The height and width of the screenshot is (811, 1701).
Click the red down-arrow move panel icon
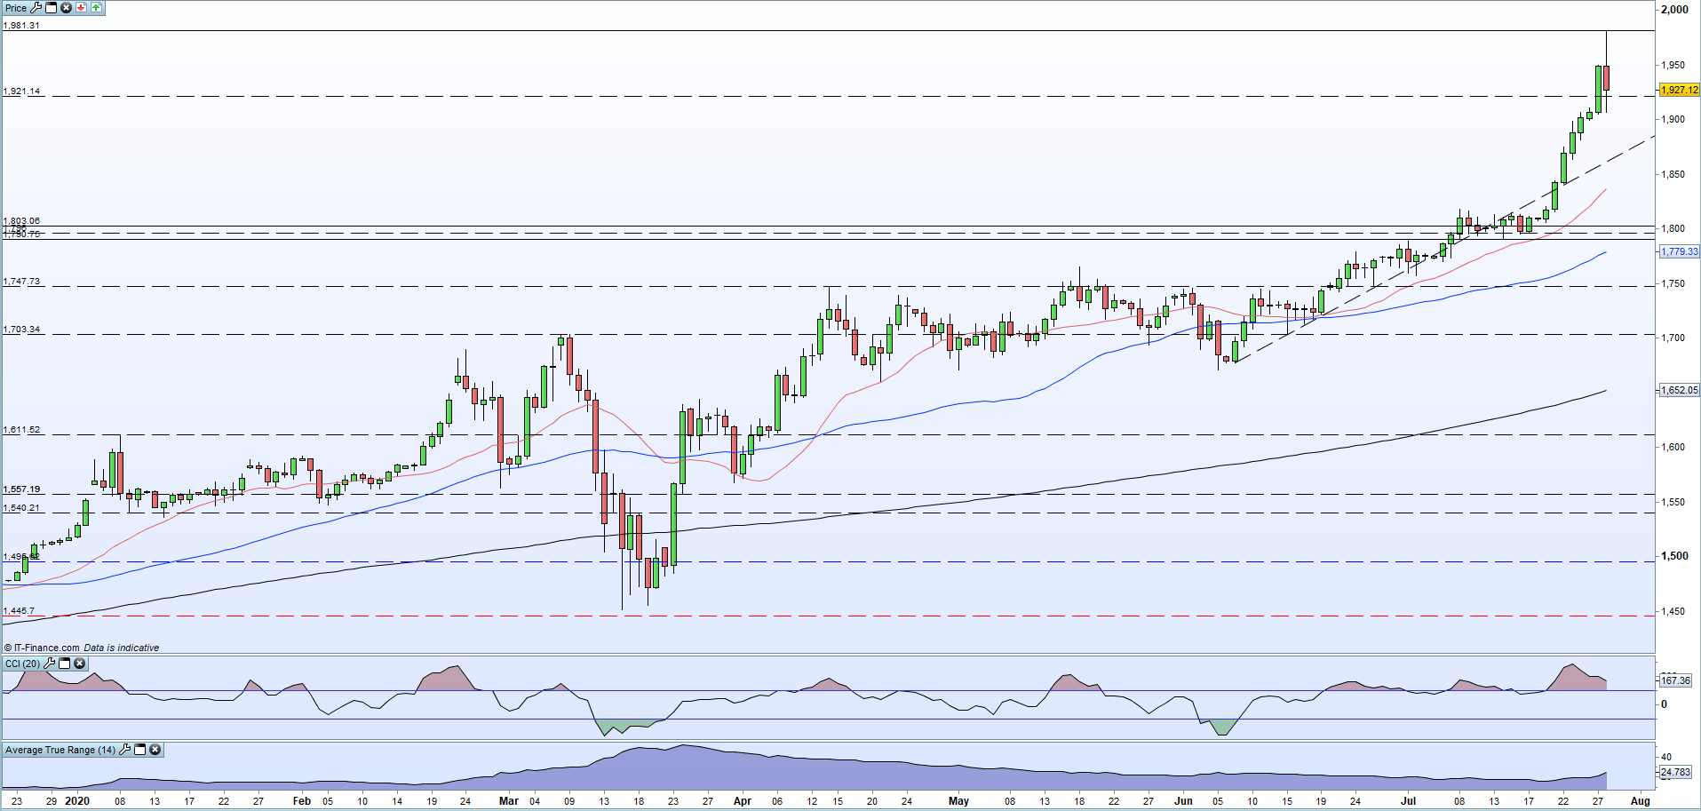click(81, 8)
